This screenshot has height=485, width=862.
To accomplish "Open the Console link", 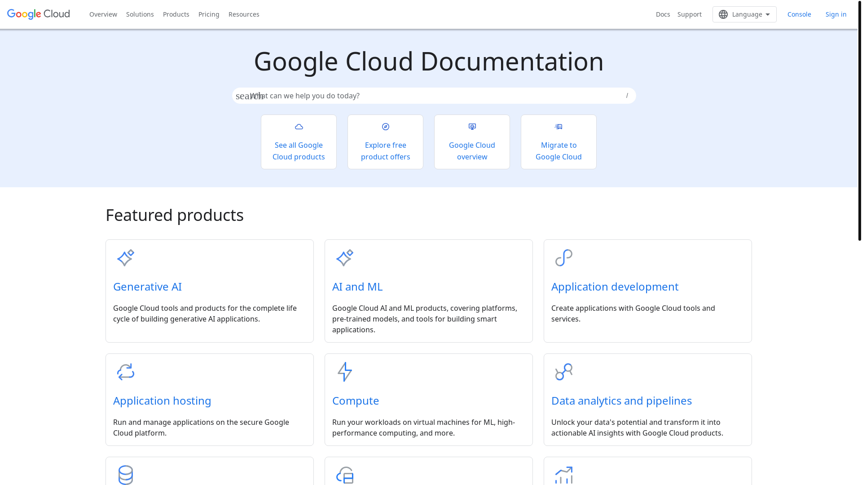I will pos(799,14).
